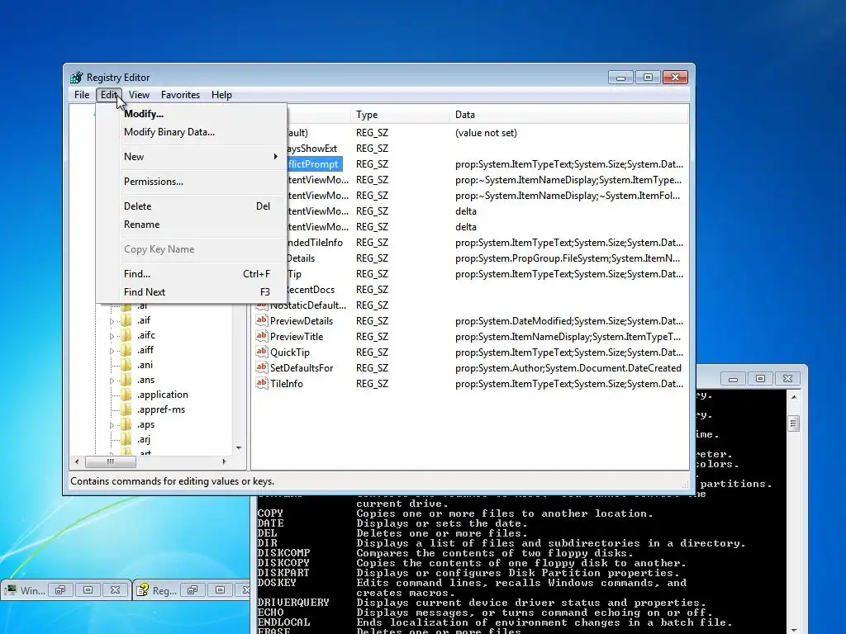Click the .aiff folder icon
The width and height of the screenshot is (846, 634).
pyautogui.click(x=126, y=350)
